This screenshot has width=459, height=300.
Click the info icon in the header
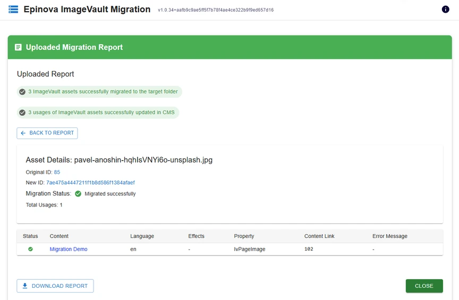pyautogui.click(x=445, y=10)
